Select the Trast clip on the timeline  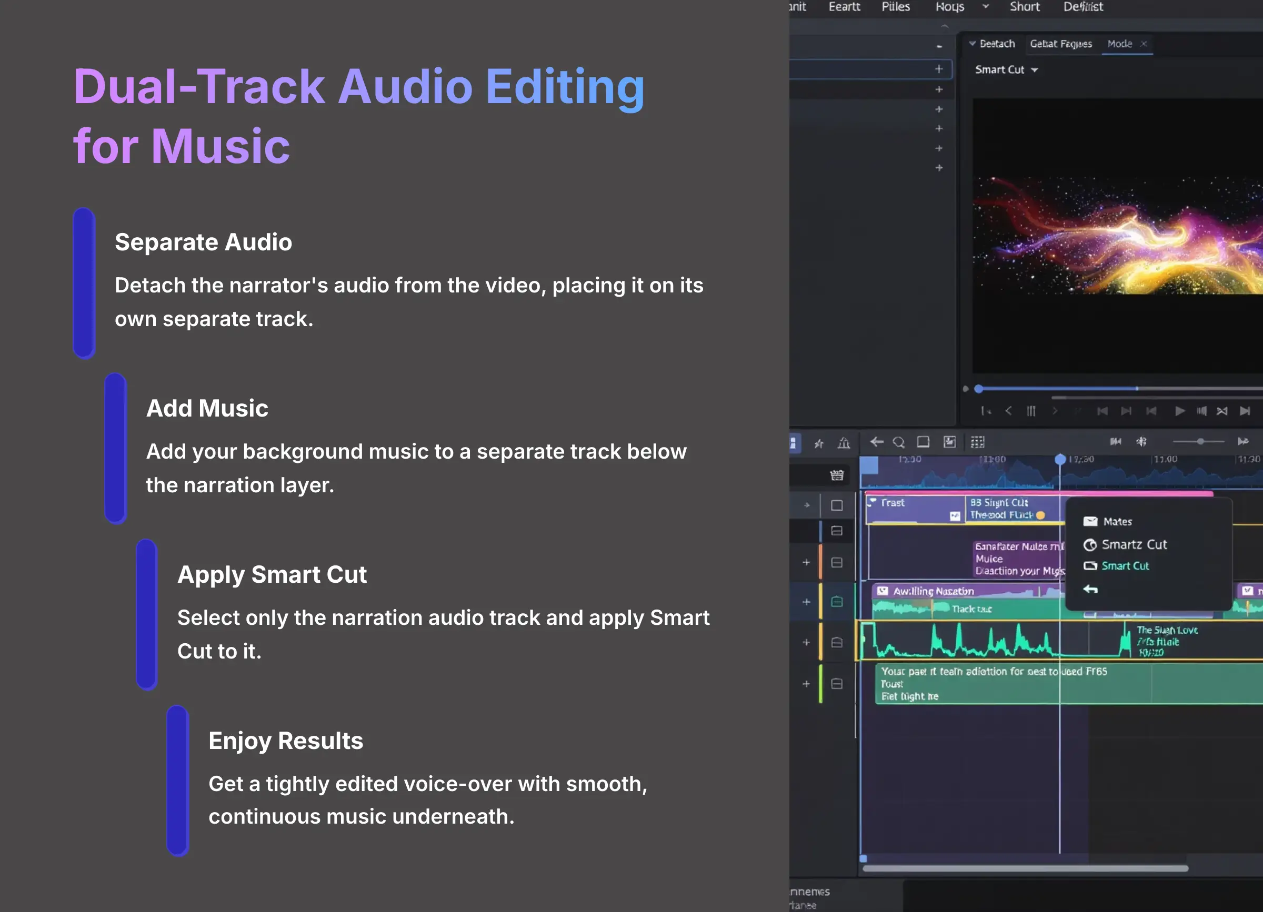[915, 509]
